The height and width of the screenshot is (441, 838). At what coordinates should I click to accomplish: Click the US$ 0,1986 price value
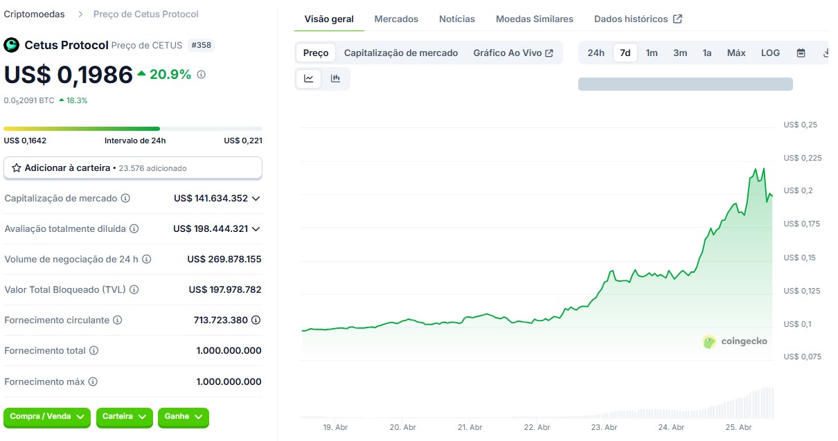point(69,74)
